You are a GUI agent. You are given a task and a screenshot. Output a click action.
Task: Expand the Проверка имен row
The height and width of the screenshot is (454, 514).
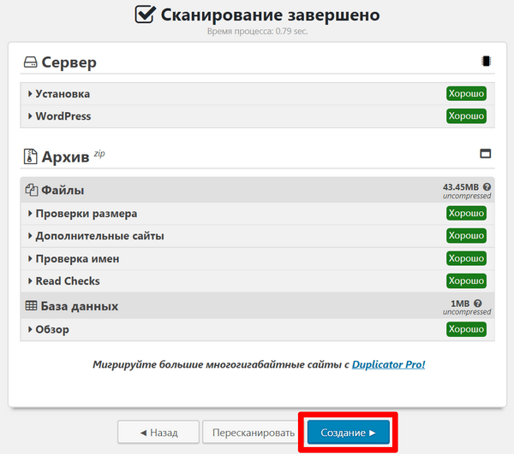point(257,258)
